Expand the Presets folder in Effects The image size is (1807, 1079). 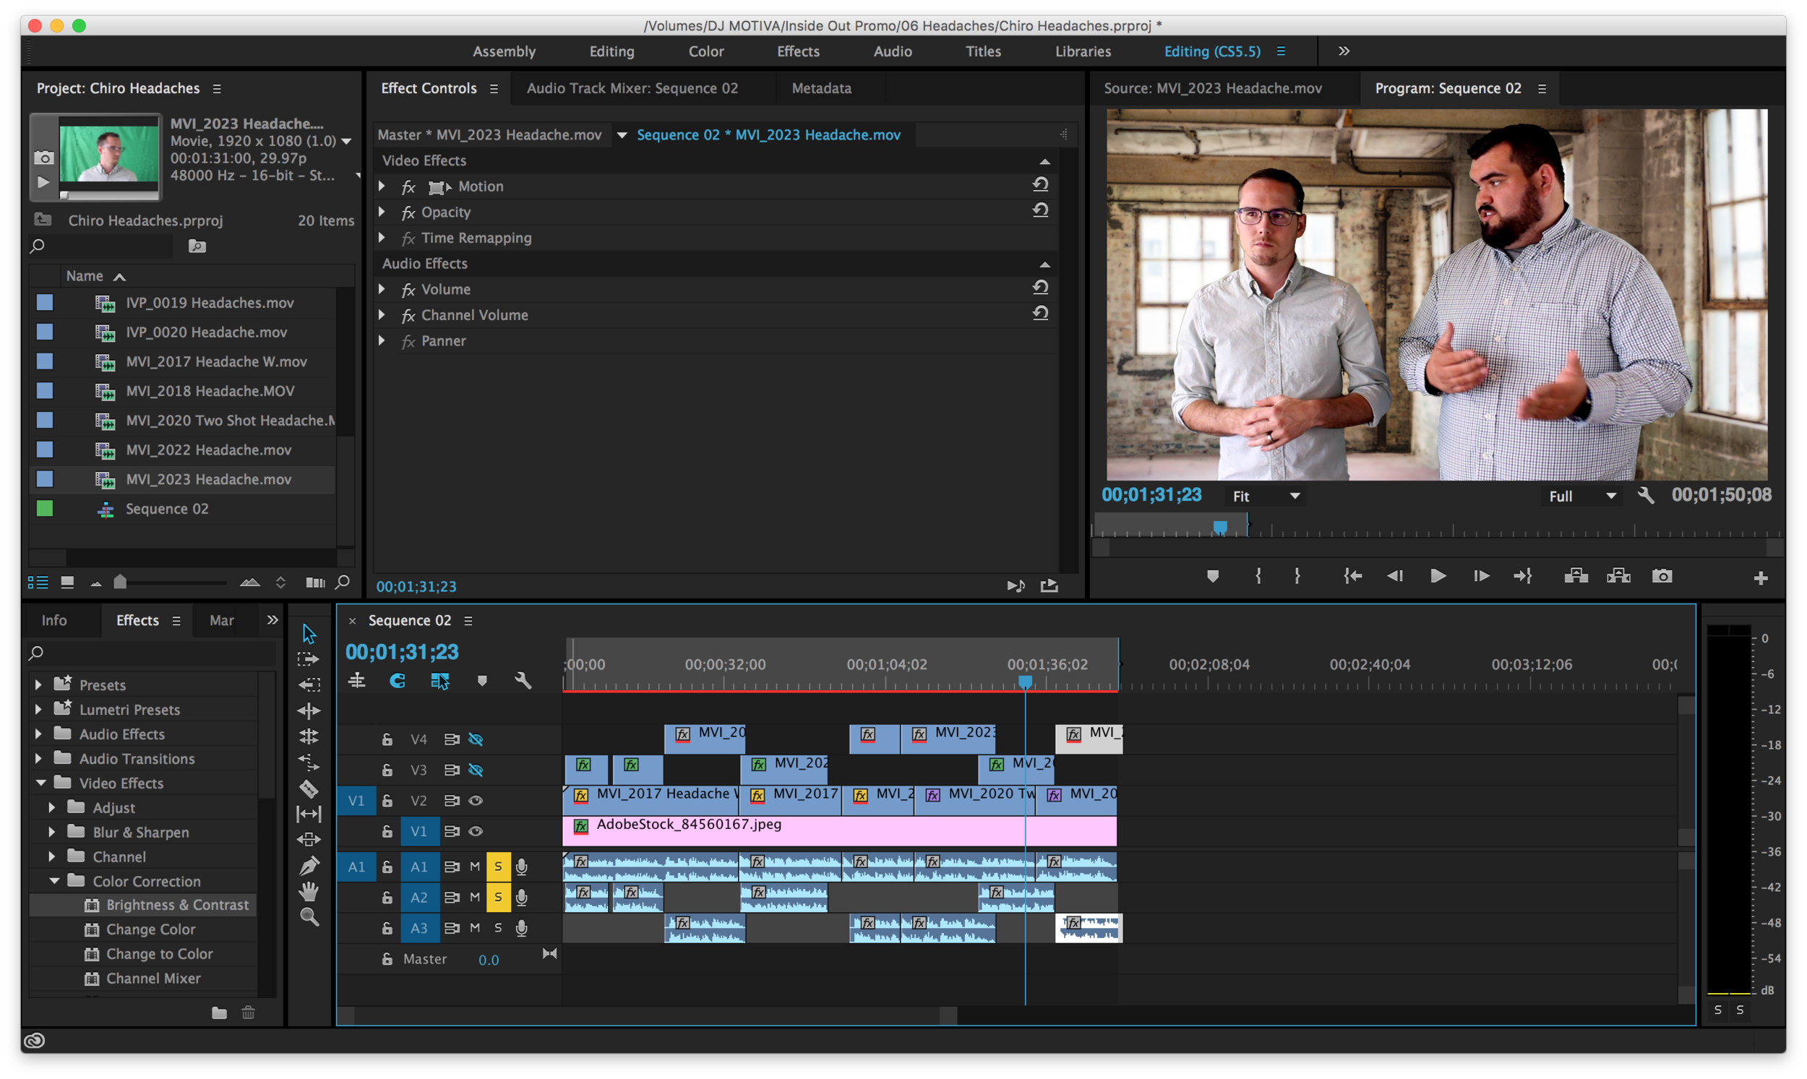tap(38, 685)
